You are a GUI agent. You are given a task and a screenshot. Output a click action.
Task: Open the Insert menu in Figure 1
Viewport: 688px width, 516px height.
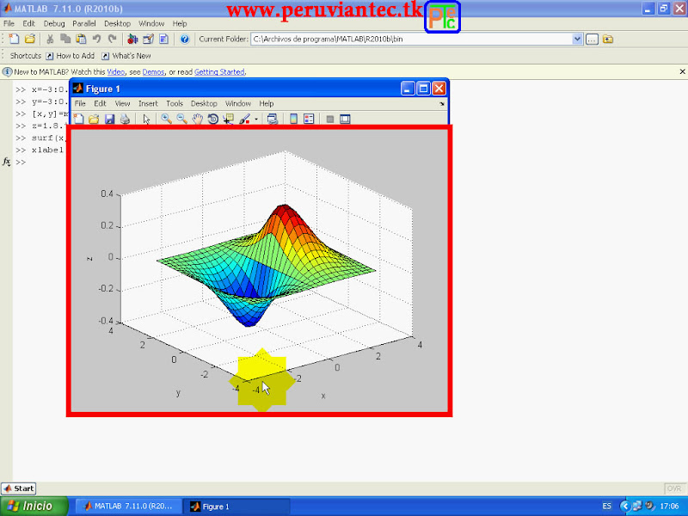[148, 103]
